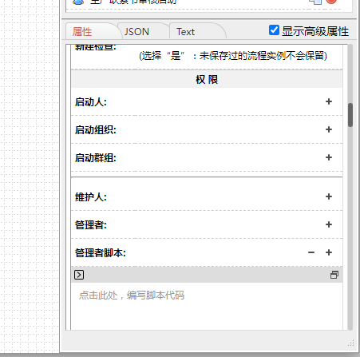Maximize the script editor window icon
Viewport: 360px width, 357px height.
pos(334,275)
